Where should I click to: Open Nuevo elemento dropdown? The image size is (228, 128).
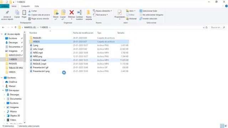(x=102, y=11)
